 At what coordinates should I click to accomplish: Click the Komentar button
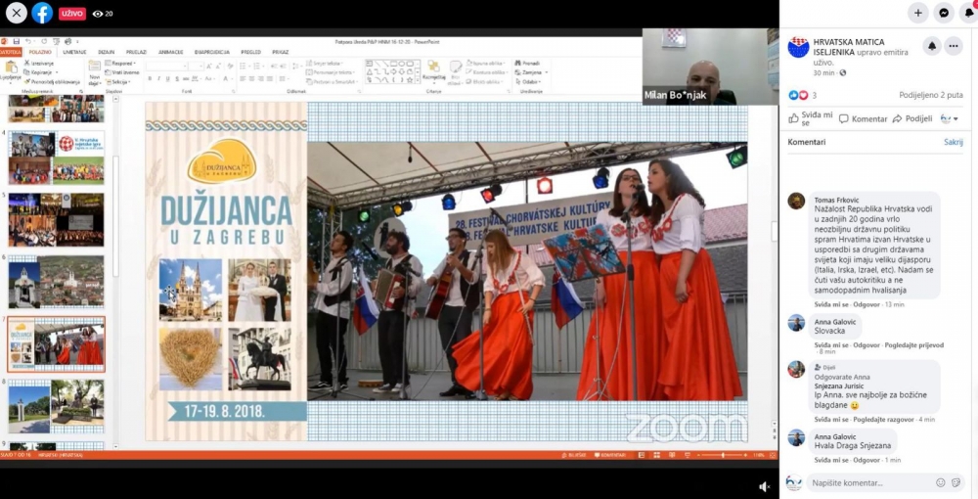tap(864, 118)
